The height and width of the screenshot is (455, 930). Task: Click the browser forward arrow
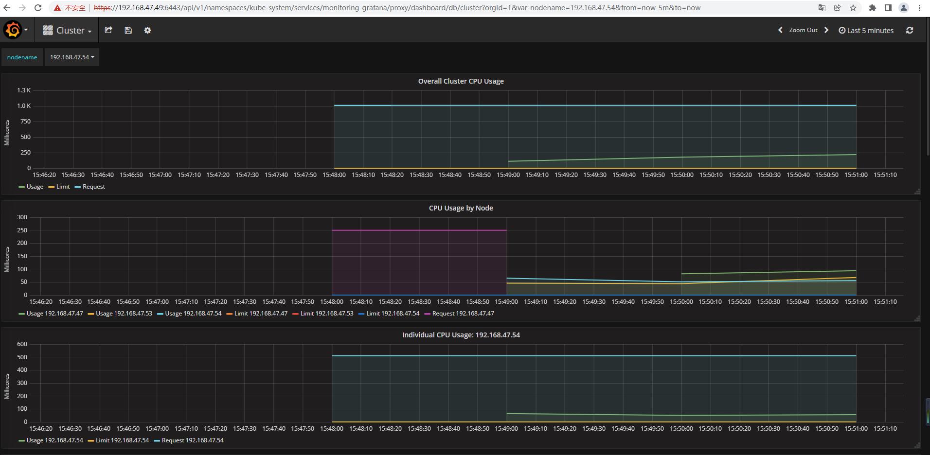(x=22, y=8)
